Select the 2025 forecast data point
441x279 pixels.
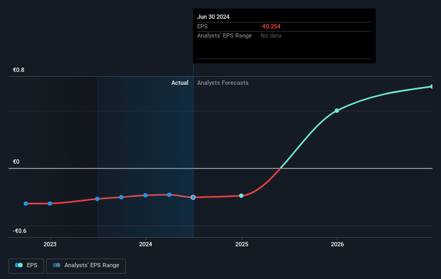point(241,195)
